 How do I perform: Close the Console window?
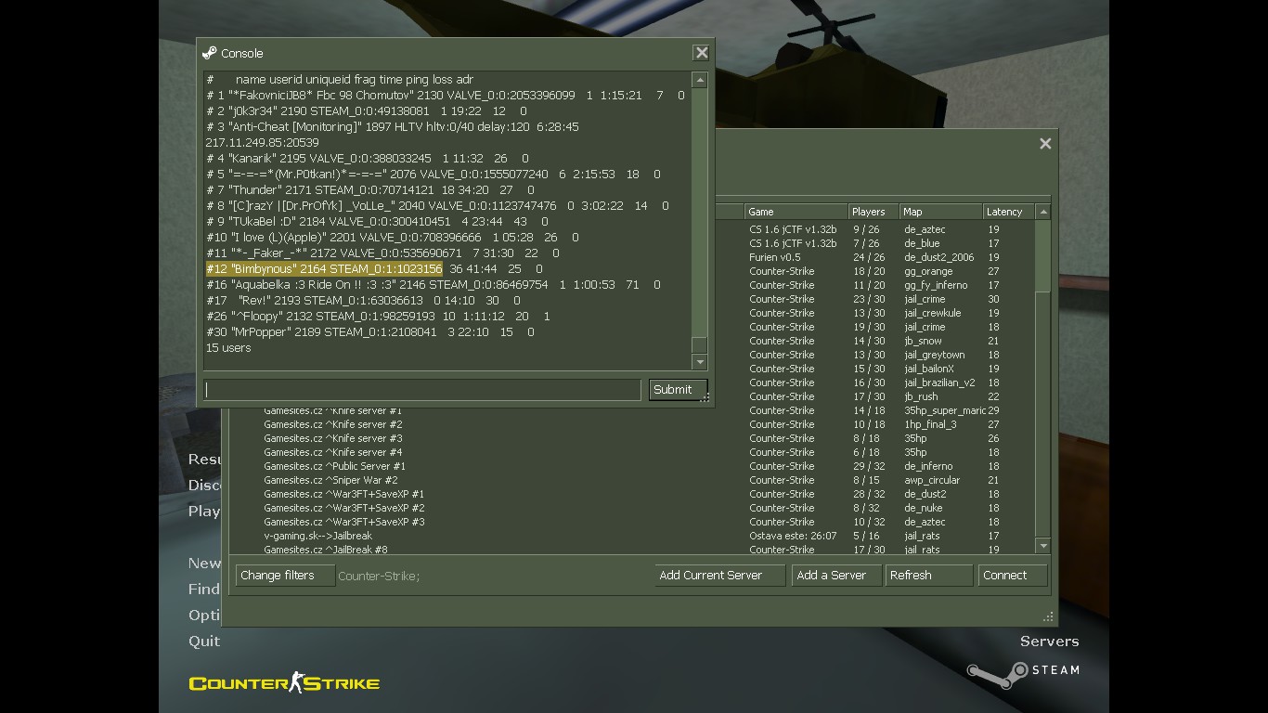click(702, 53)
